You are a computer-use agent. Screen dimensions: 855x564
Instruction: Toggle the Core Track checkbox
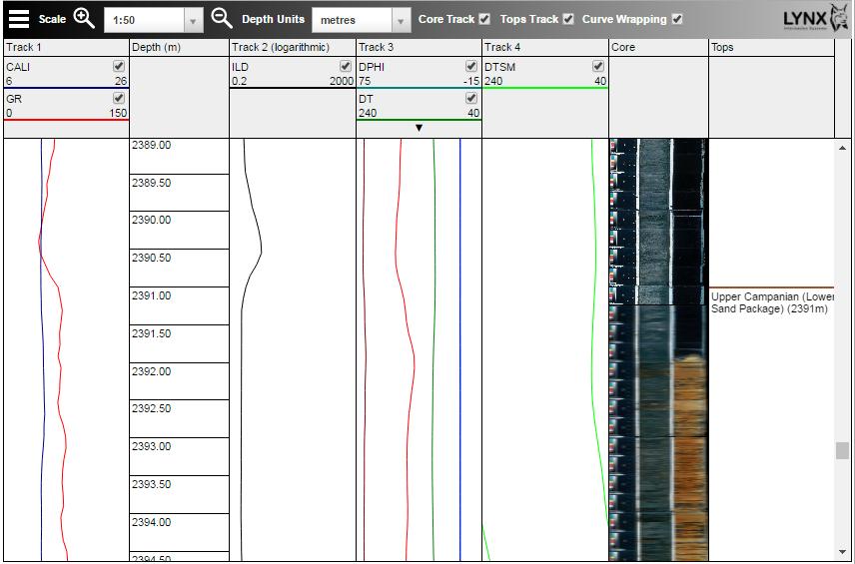(x=484, y=19)
